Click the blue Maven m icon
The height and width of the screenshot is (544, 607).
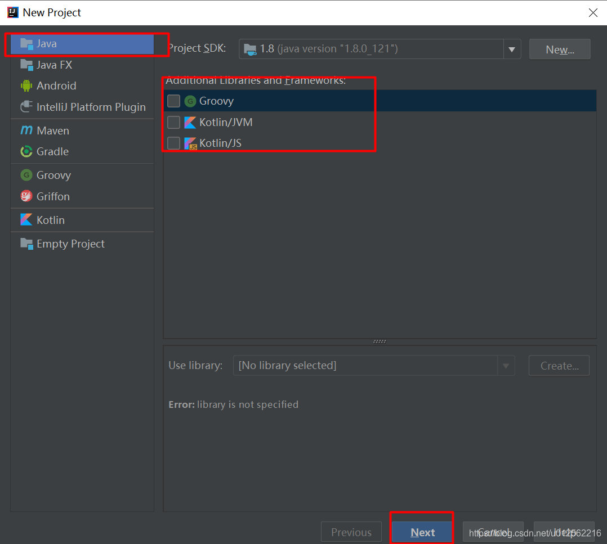pos(26,130)
